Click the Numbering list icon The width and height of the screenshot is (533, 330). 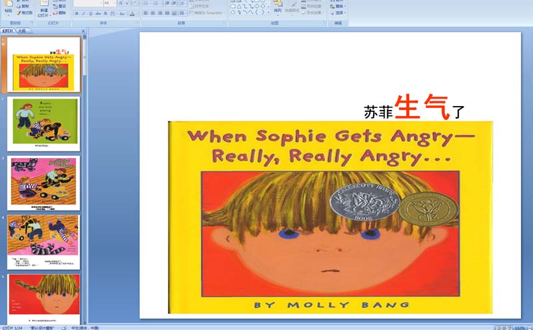[157, 3]
